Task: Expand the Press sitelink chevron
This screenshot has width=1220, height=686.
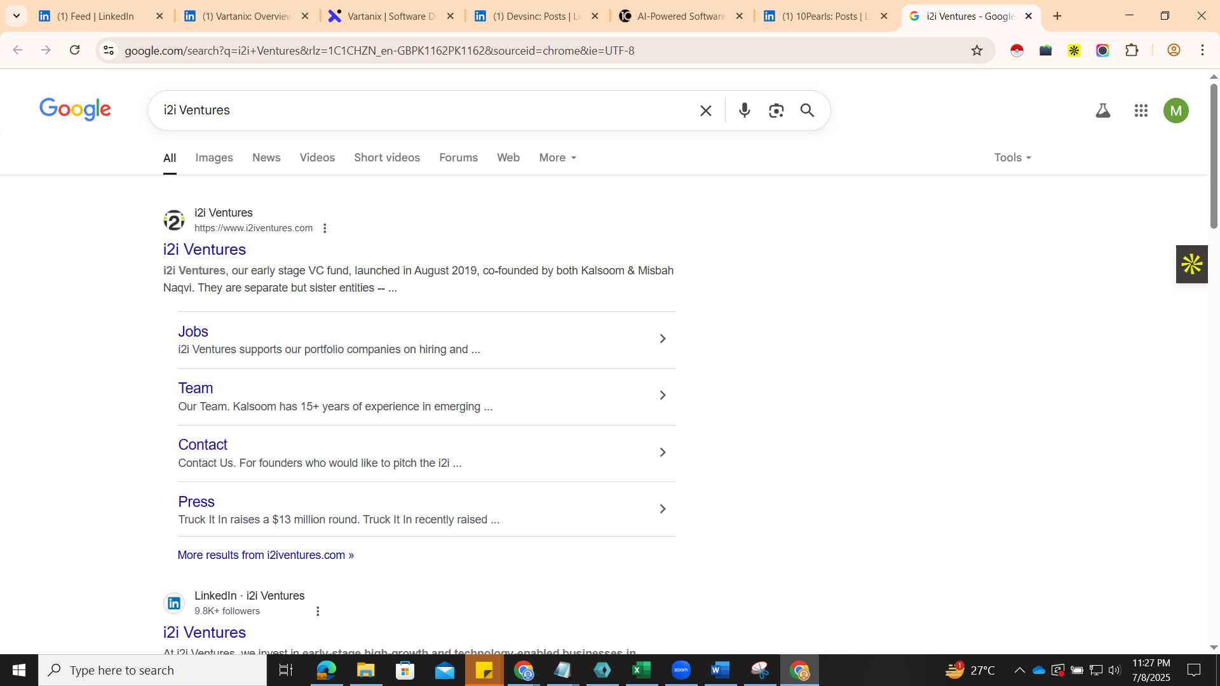Action: coord(662,509)
